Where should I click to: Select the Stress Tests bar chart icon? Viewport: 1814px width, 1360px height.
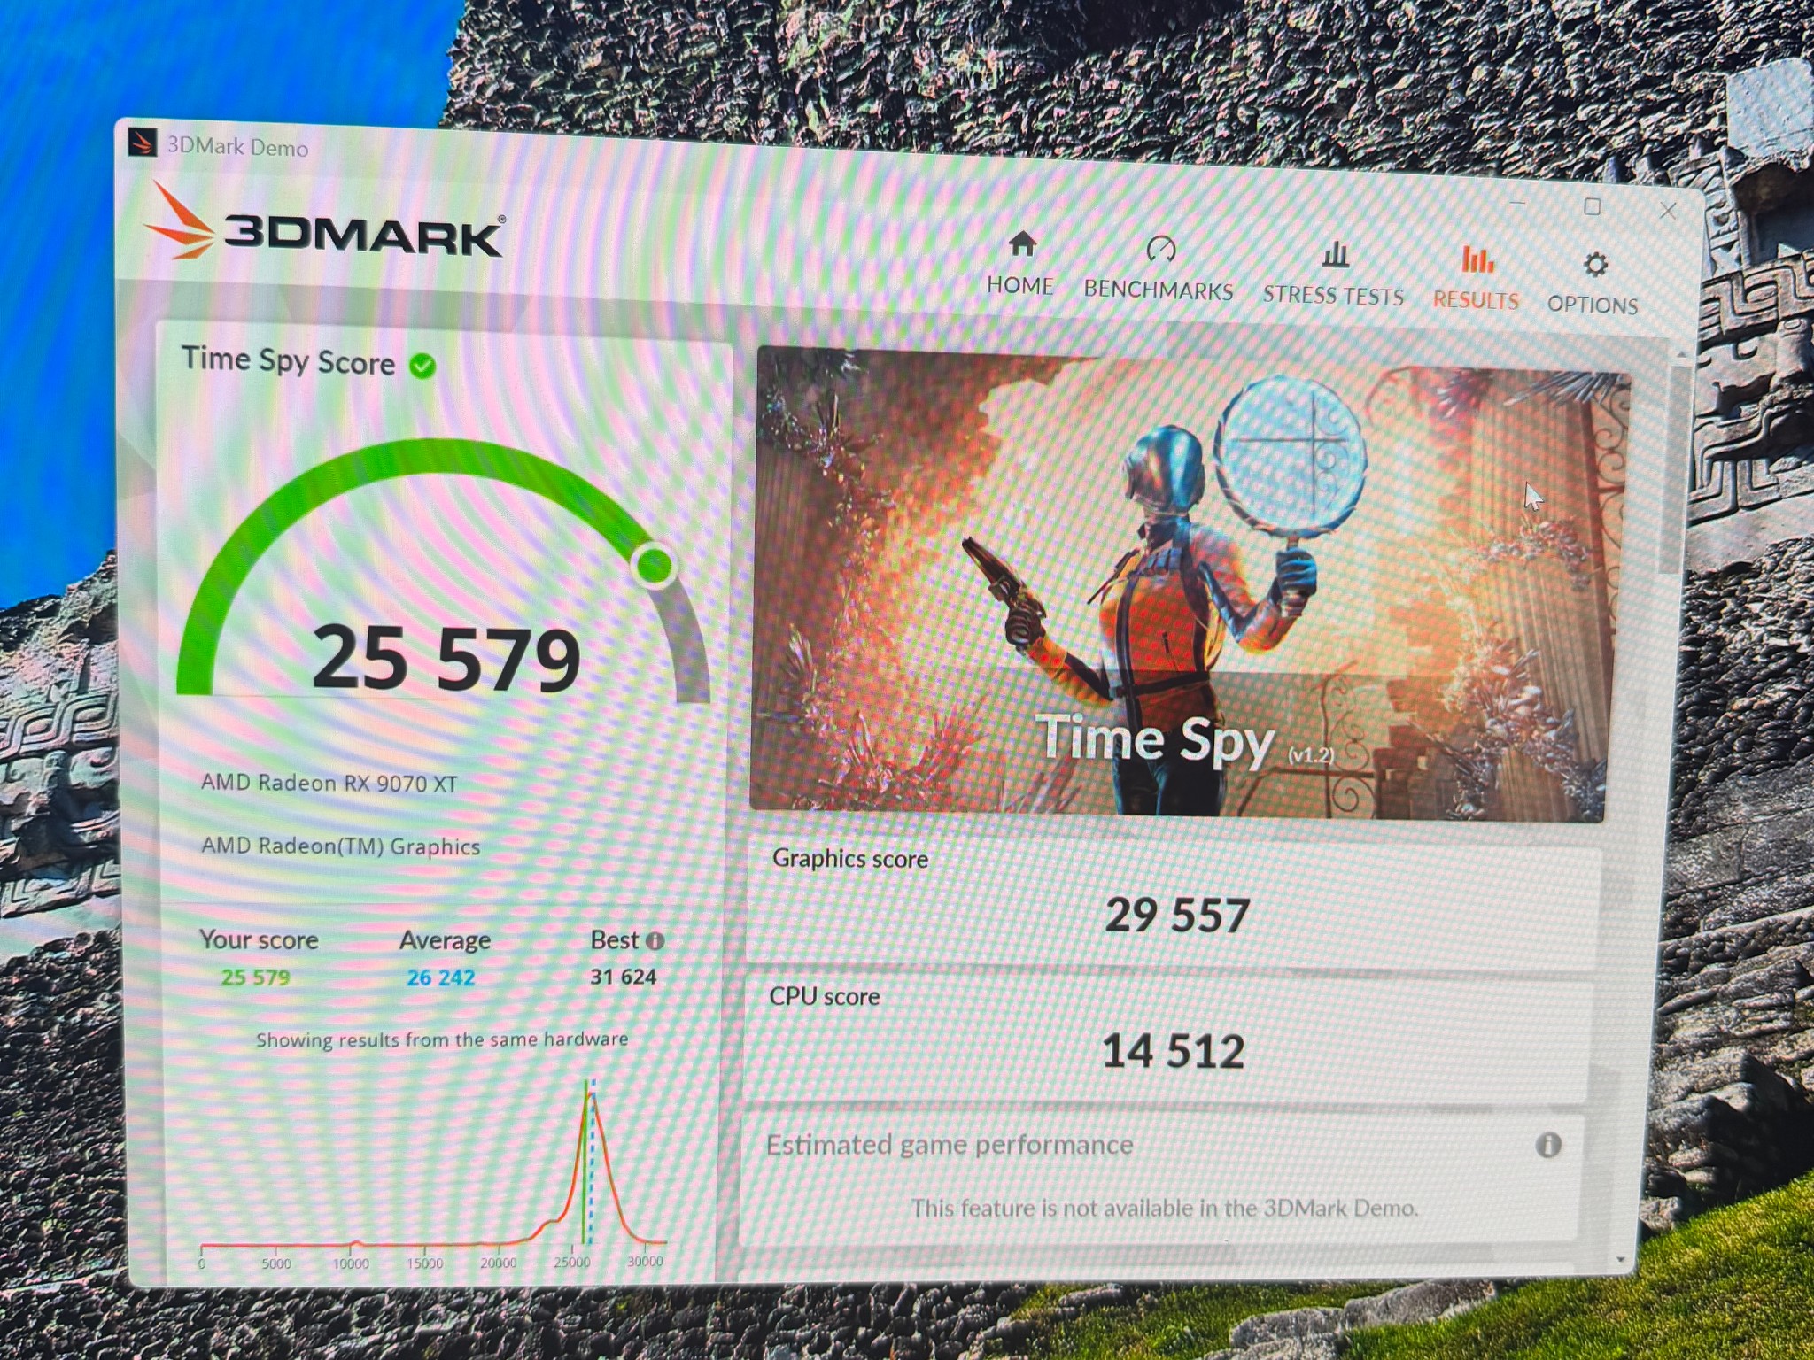[x=1335, y=254]
